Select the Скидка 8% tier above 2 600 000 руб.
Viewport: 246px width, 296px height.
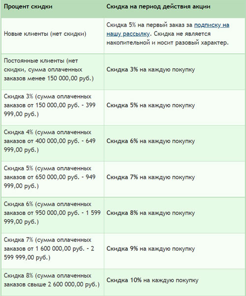point(53,282)
